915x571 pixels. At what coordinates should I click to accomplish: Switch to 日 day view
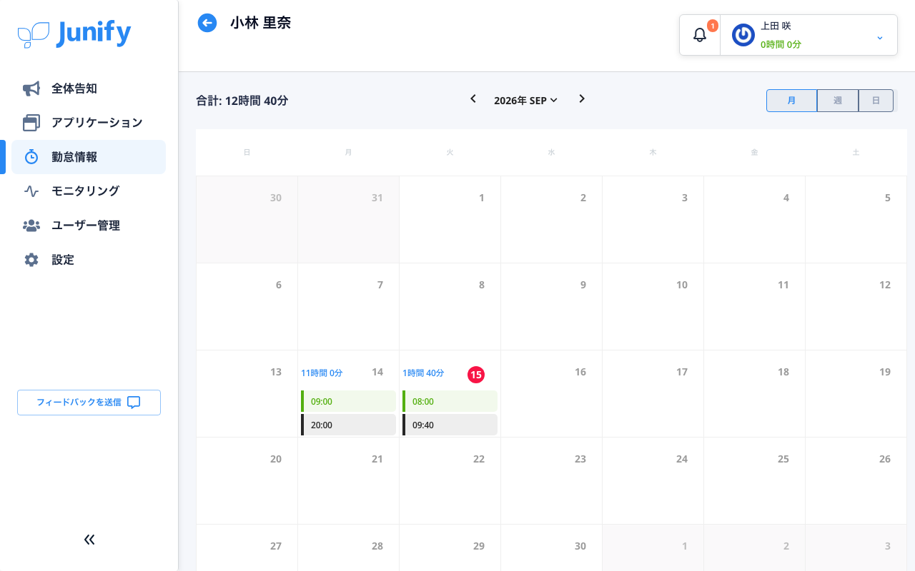pos(876,101)
